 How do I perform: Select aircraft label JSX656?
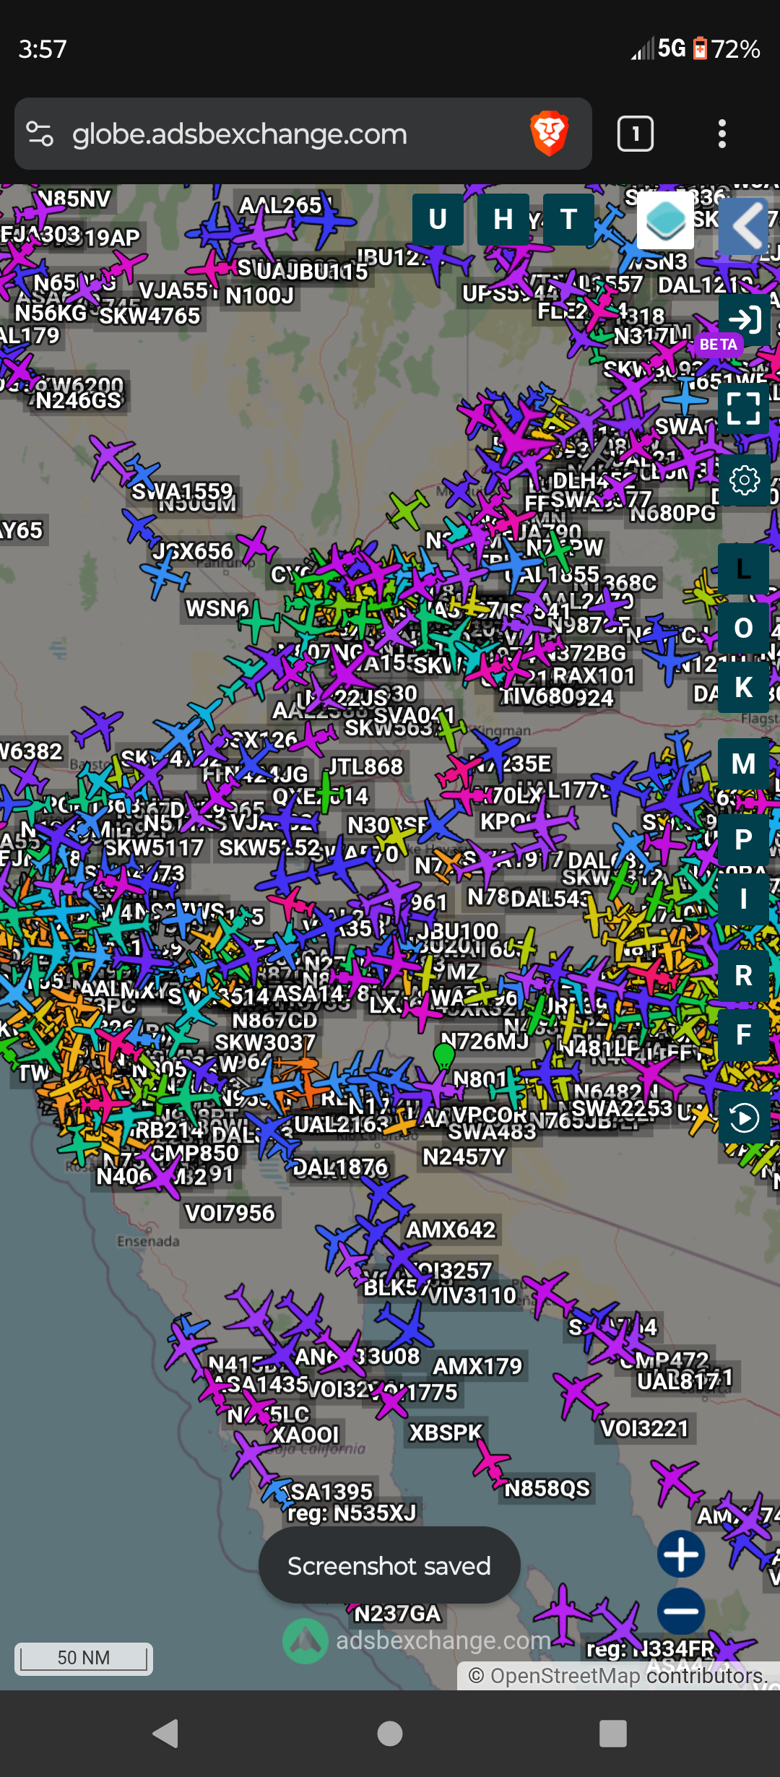coord(193,551)
